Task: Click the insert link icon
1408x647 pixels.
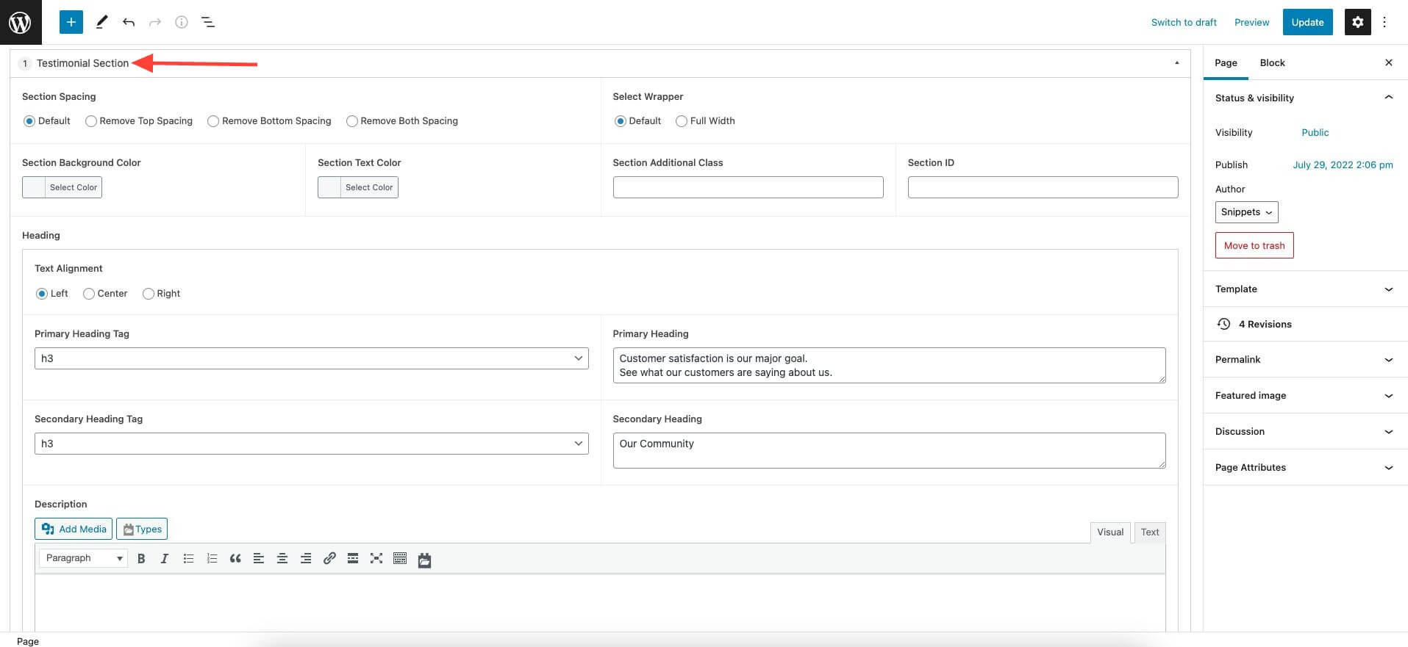Action: (x=329, y=559)
